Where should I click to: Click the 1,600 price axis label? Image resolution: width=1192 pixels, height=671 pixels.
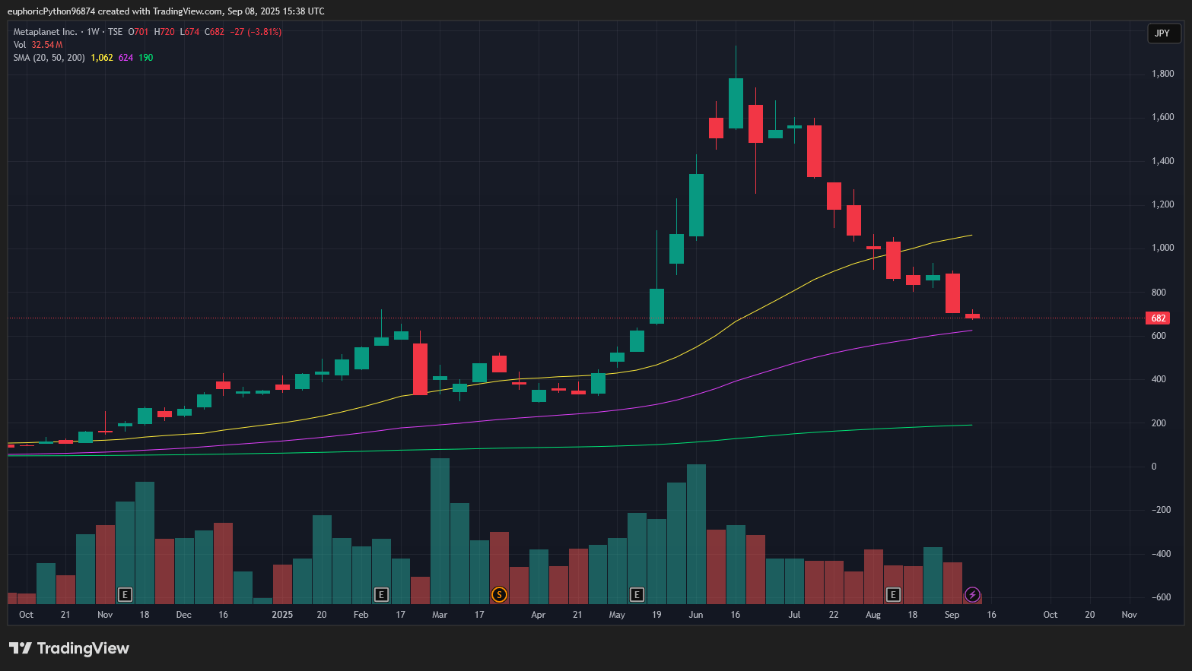point(1163,117)
